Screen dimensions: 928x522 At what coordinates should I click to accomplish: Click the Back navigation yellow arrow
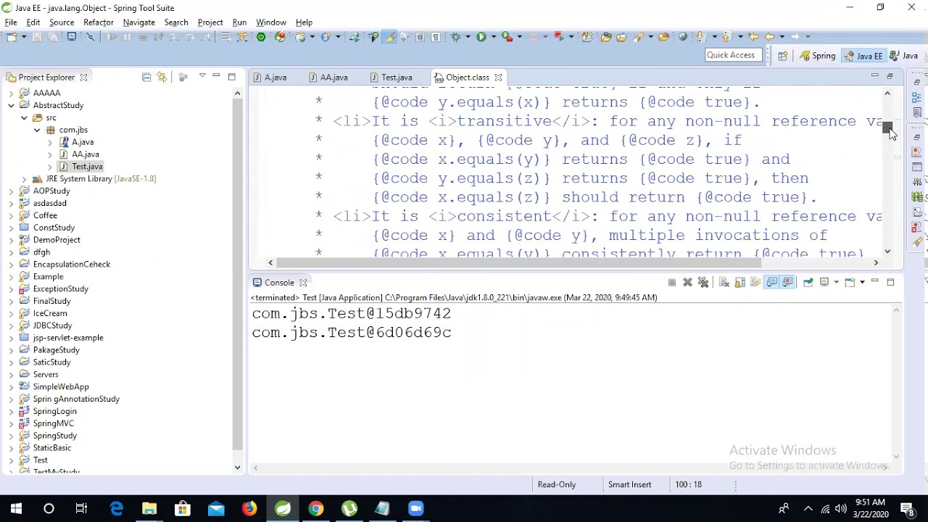(770, 36)
